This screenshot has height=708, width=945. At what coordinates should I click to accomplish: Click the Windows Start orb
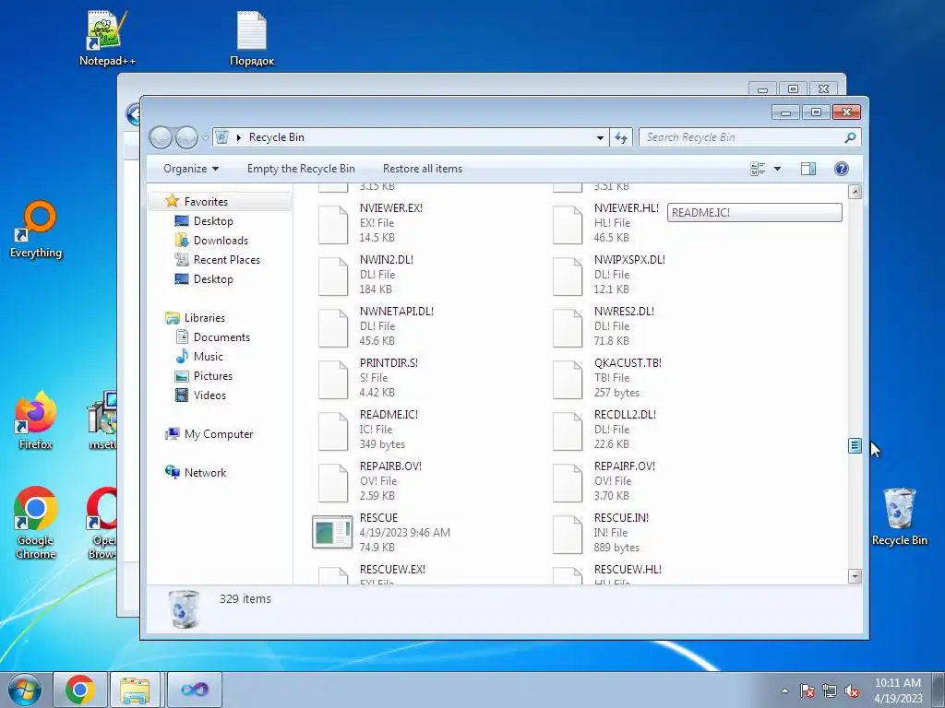[25, 690]
